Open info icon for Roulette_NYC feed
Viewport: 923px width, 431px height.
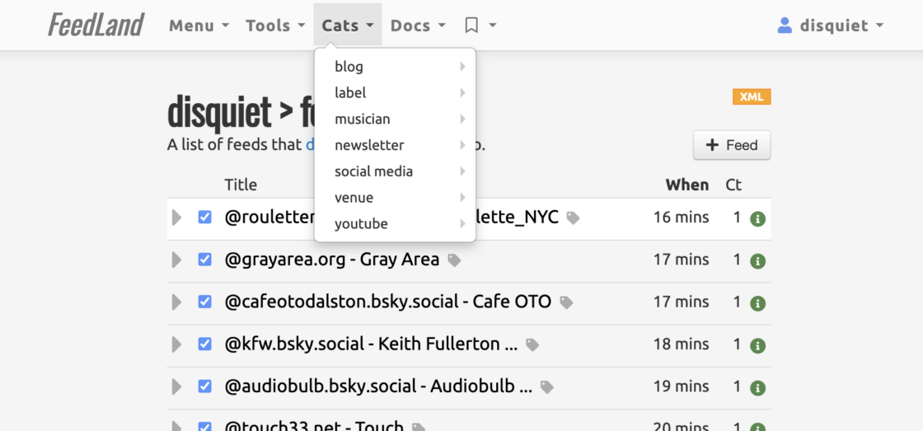pyautogui.click(x=757, y=219)
